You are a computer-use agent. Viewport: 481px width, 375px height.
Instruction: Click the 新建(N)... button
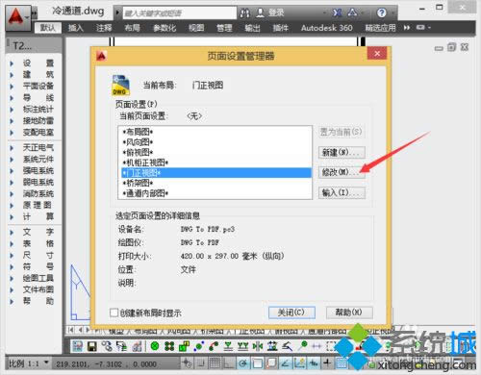click(x=342, y=152)
